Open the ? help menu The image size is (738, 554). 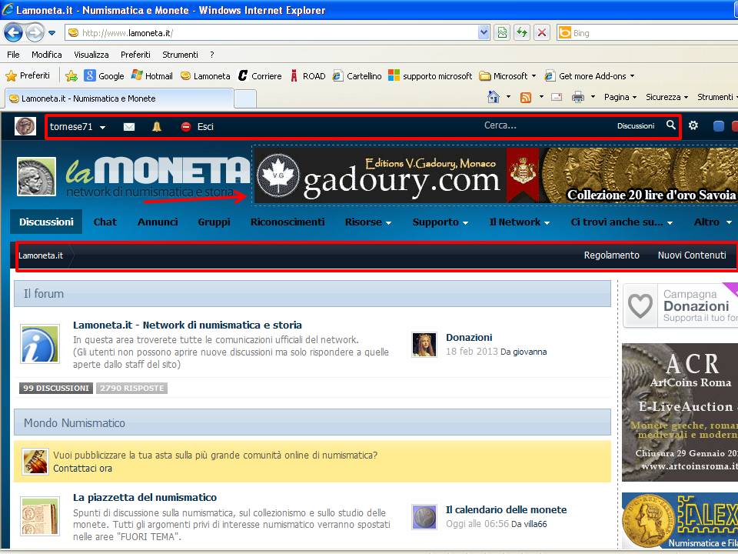click(212, 55)
